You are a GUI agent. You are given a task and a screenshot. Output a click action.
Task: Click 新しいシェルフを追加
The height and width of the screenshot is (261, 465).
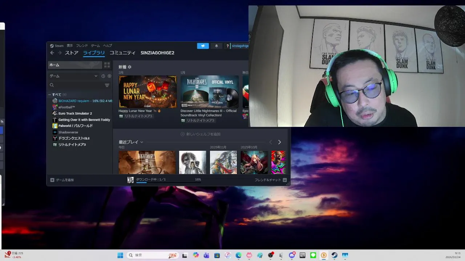point(201,134)
